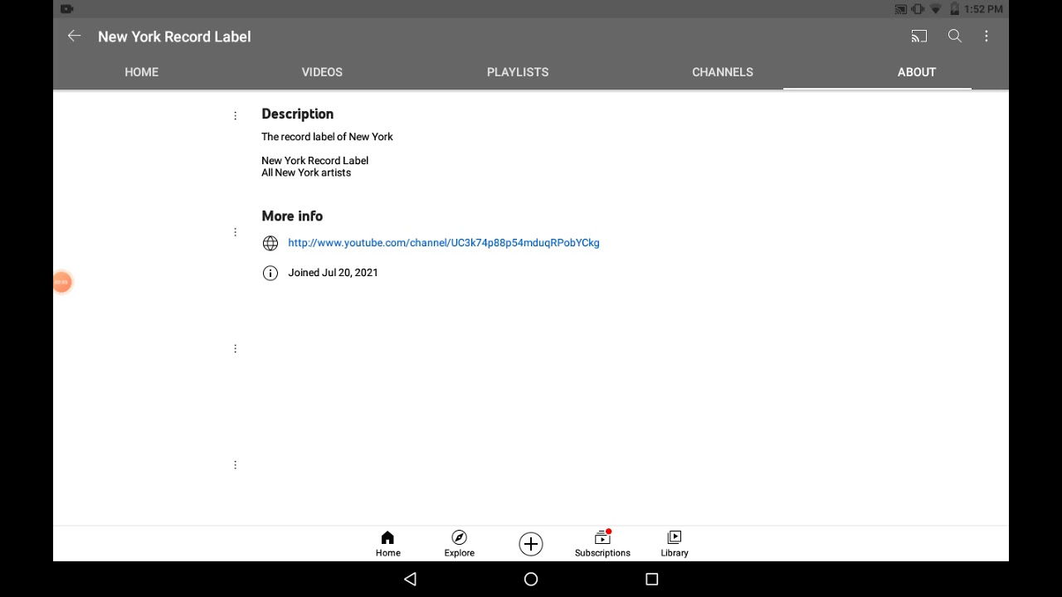This screenshot has height=597, width=1062.
Task: Open the PLAYLISTS tab
Action: click(x=518, y=72)
